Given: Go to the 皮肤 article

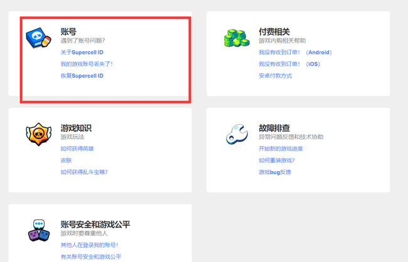Looking at the screenshot, I should [66, 160].
